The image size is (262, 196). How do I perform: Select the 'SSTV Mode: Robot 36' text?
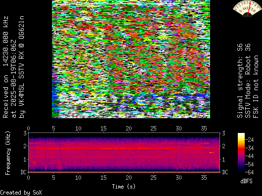(x=248, y=81)
